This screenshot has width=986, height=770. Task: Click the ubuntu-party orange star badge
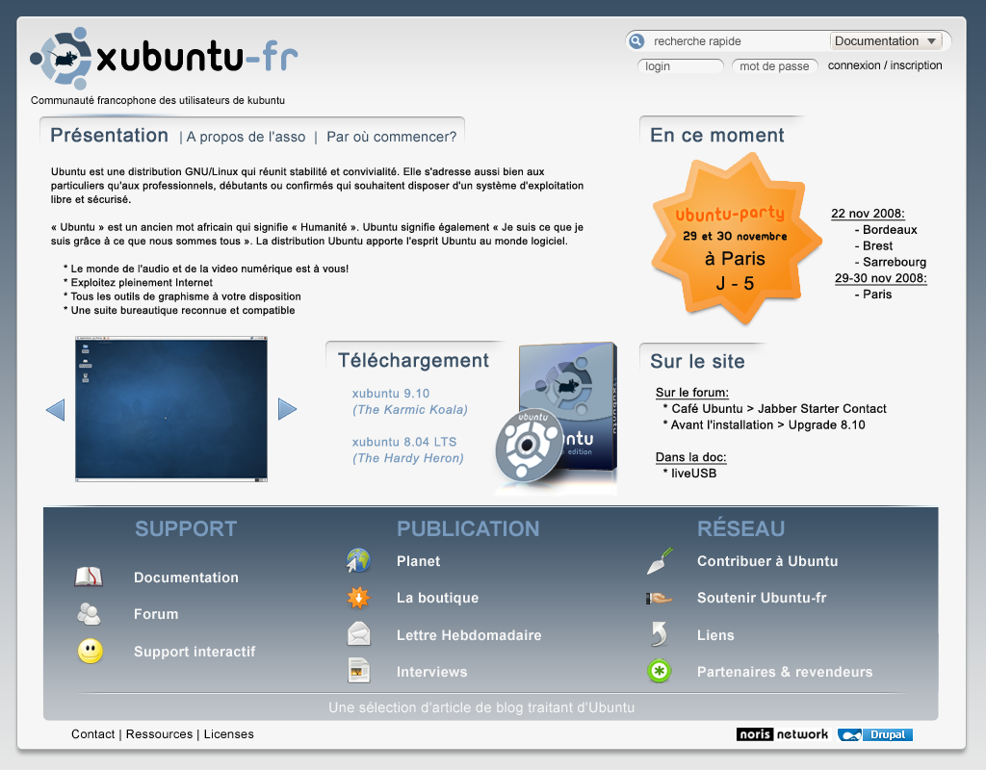click(731, 238)
